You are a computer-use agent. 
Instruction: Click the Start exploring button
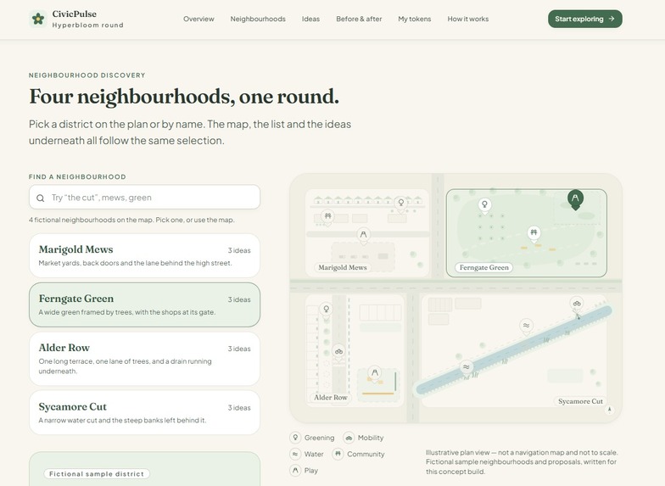585,19
